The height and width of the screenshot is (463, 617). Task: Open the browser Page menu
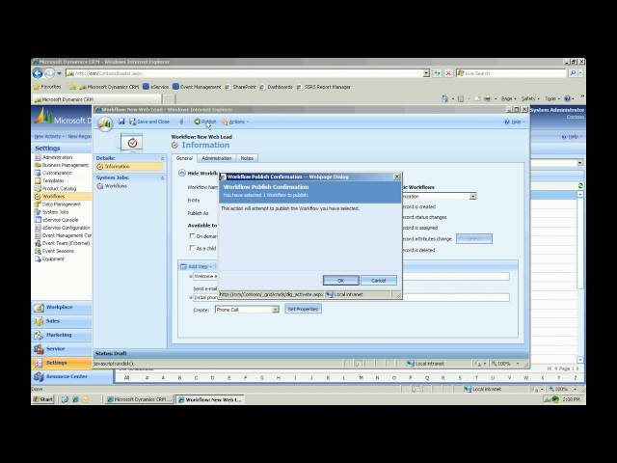(x=508, y=98)
